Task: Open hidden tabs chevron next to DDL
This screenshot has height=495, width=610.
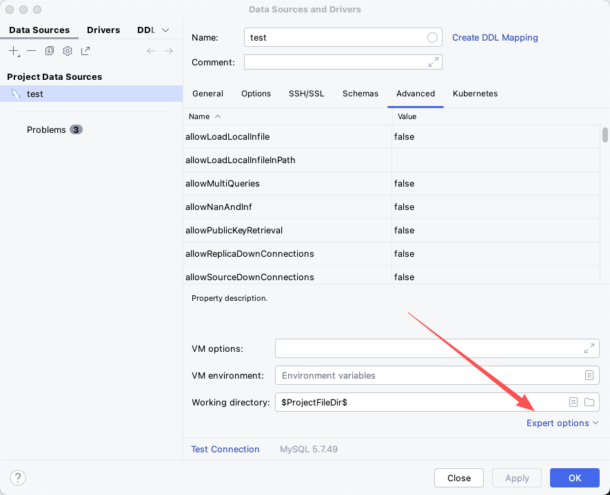Action: pos(165,30)
